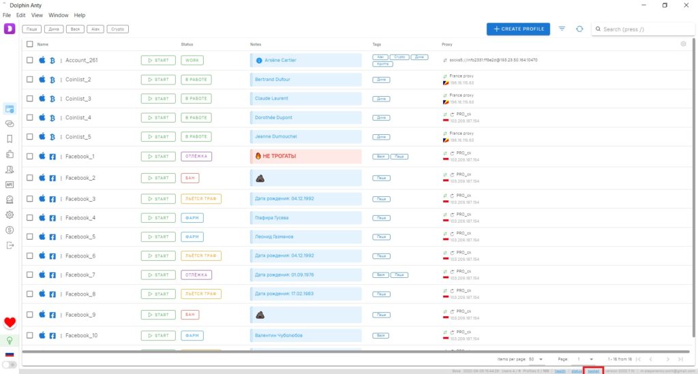Start the Coinlist_2 profile
The width and height of the screenshot is (698, 374).
[158, 80]
